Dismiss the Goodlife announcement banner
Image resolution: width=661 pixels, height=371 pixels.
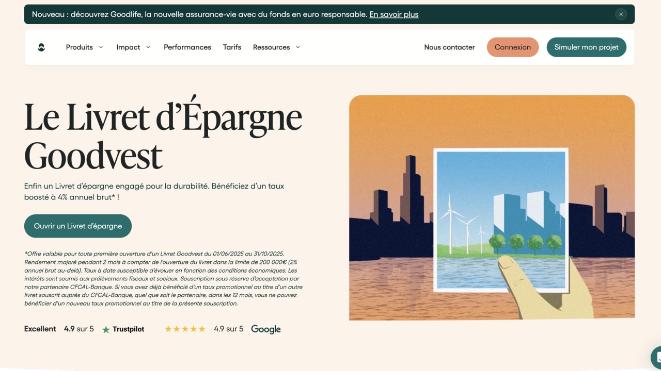tap(621, 14)
